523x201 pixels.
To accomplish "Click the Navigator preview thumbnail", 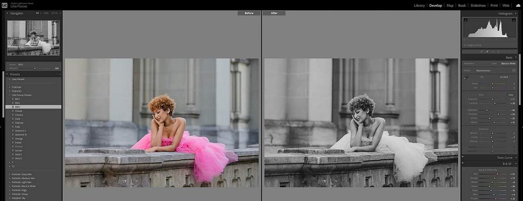I will (x=34, y=38).
